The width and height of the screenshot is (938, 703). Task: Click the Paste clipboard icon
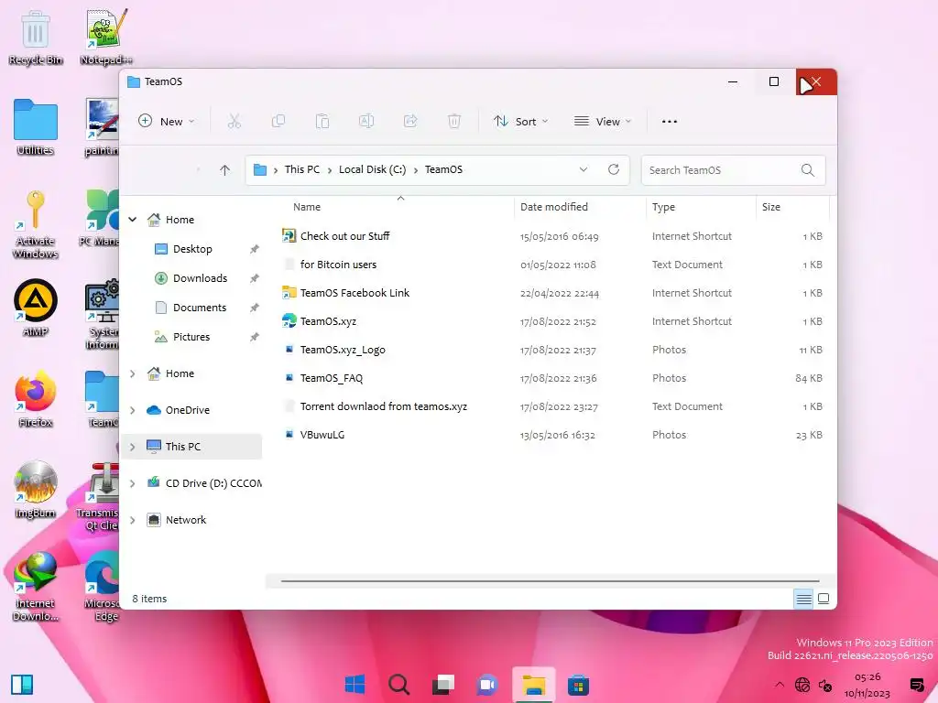tap(322, 122)
